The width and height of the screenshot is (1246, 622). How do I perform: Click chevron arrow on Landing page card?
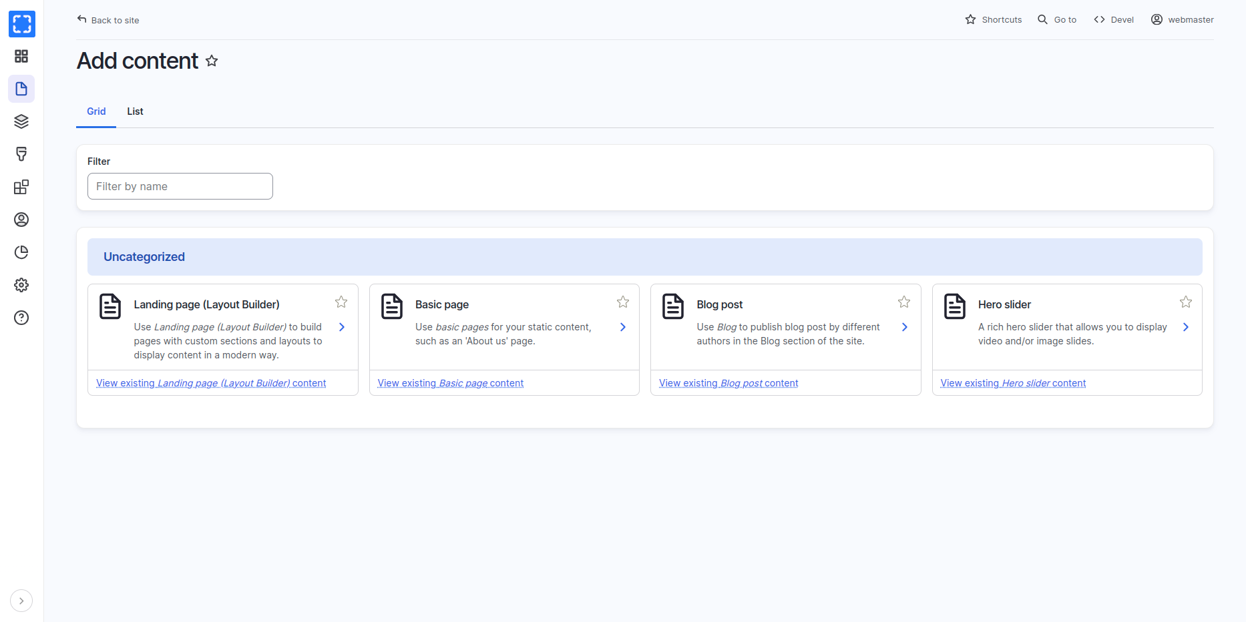tap(342, 327)
